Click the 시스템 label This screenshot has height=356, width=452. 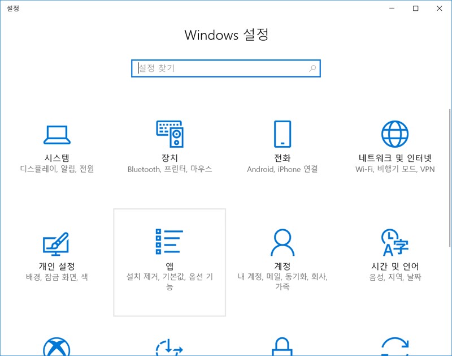pyautogui.click(x=57, y=158)
